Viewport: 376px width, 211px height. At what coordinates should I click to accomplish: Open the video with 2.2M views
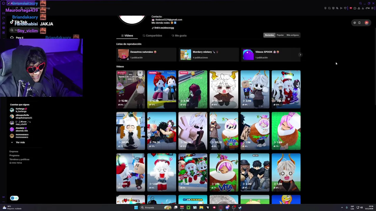click(255, 173)
